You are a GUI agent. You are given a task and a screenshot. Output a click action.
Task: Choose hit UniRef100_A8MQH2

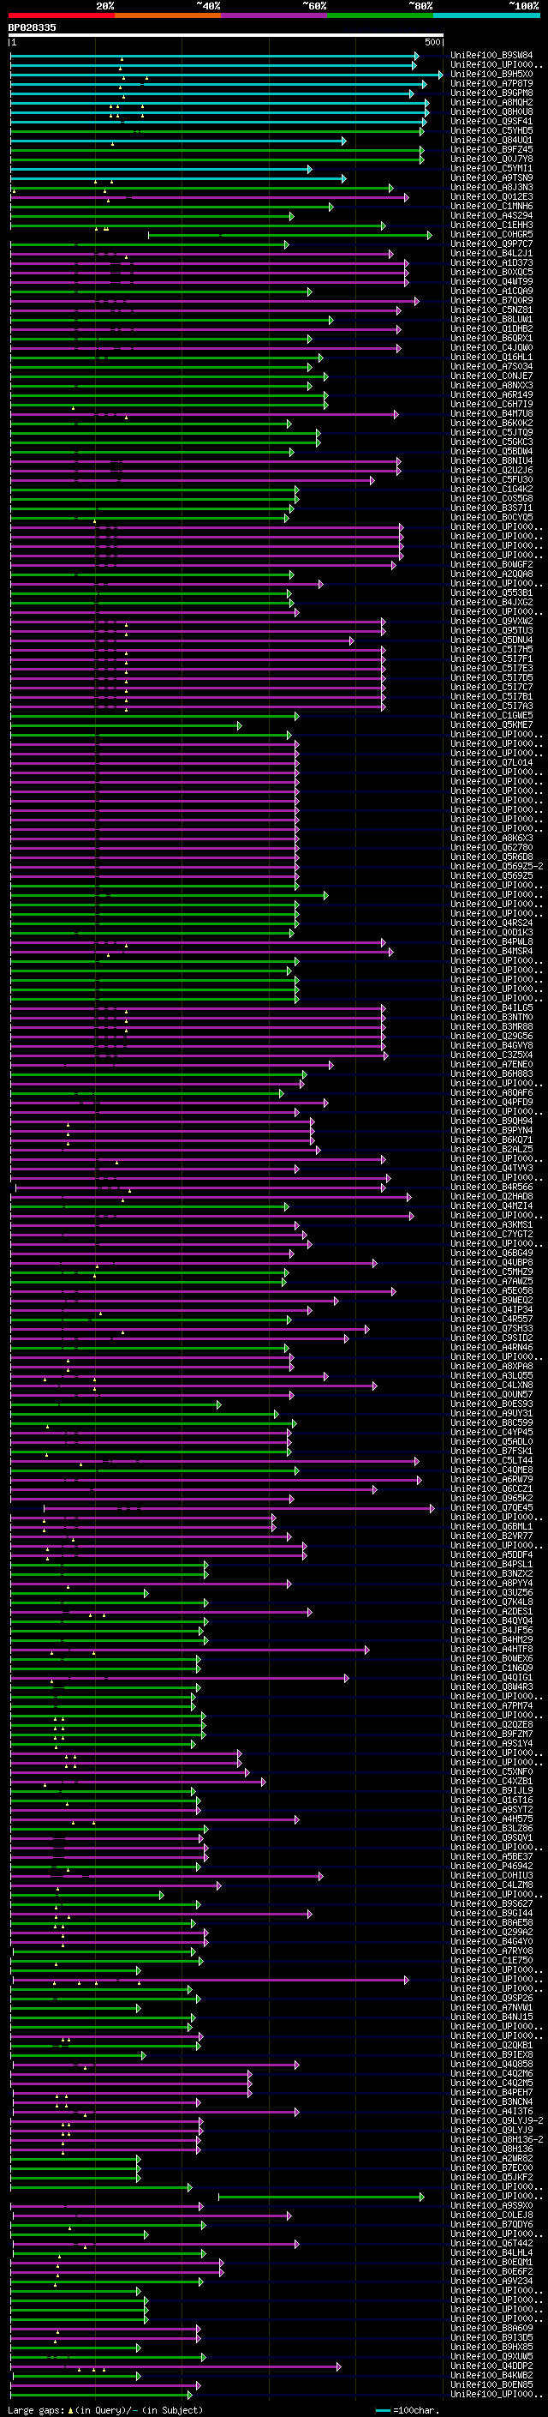point(491,102)
